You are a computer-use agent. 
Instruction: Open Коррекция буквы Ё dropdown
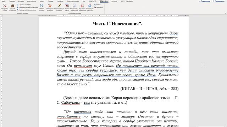pos(90,7)
